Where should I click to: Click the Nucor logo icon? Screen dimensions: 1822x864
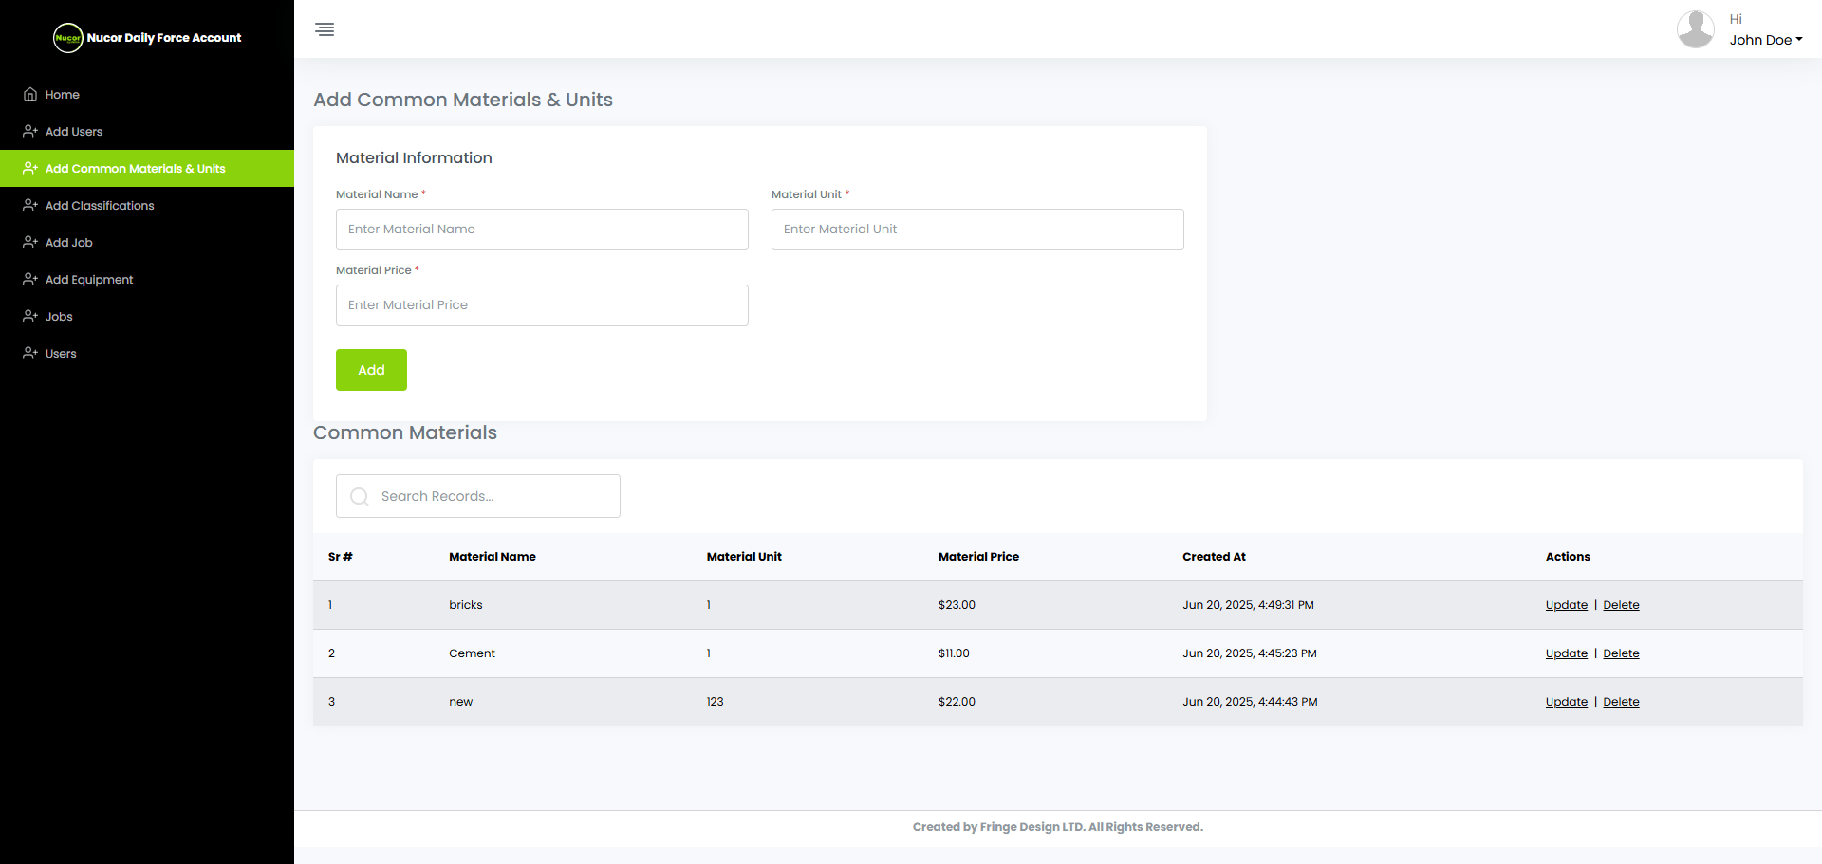[68, 38]
